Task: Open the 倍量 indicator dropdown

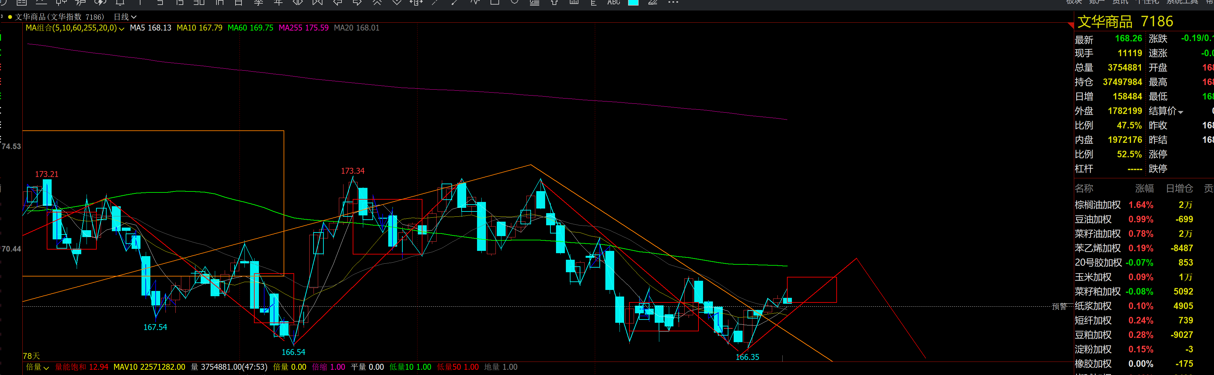Action: (37, 367)
